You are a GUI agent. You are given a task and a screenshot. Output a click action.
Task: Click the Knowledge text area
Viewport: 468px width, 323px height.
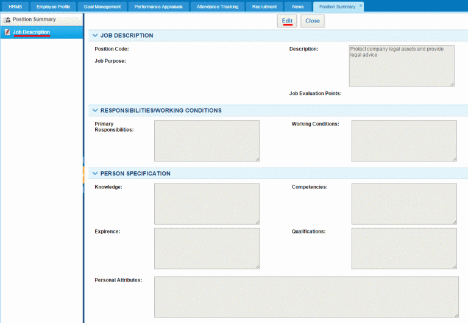(x=207, y=204)
